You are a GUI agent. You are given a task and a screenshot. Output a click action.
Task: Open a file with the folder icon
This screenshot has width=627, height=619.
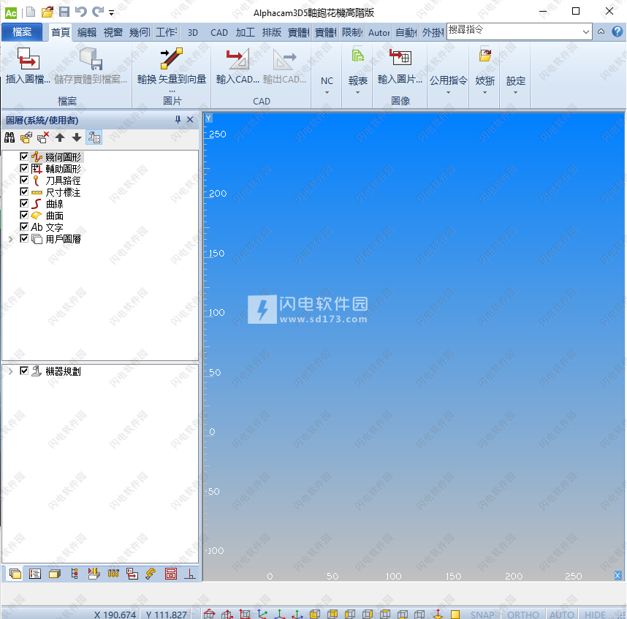47,12
